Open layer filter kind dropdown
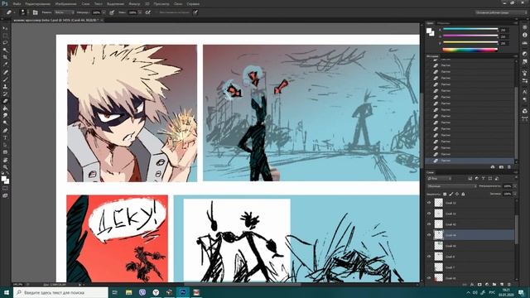 pos(439,179)
